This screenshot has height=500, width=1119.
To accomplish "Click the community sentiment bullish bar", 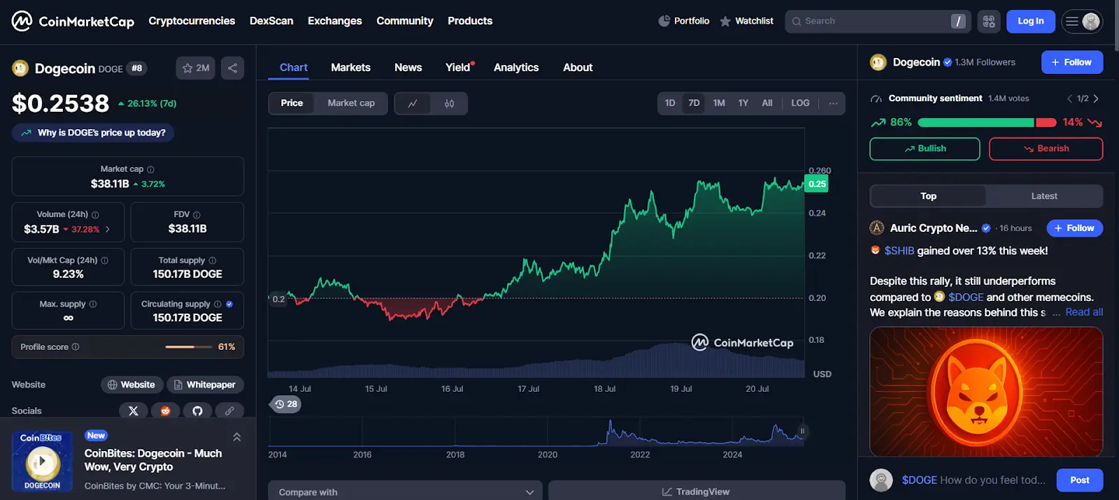I will click(x=976, y=122).
